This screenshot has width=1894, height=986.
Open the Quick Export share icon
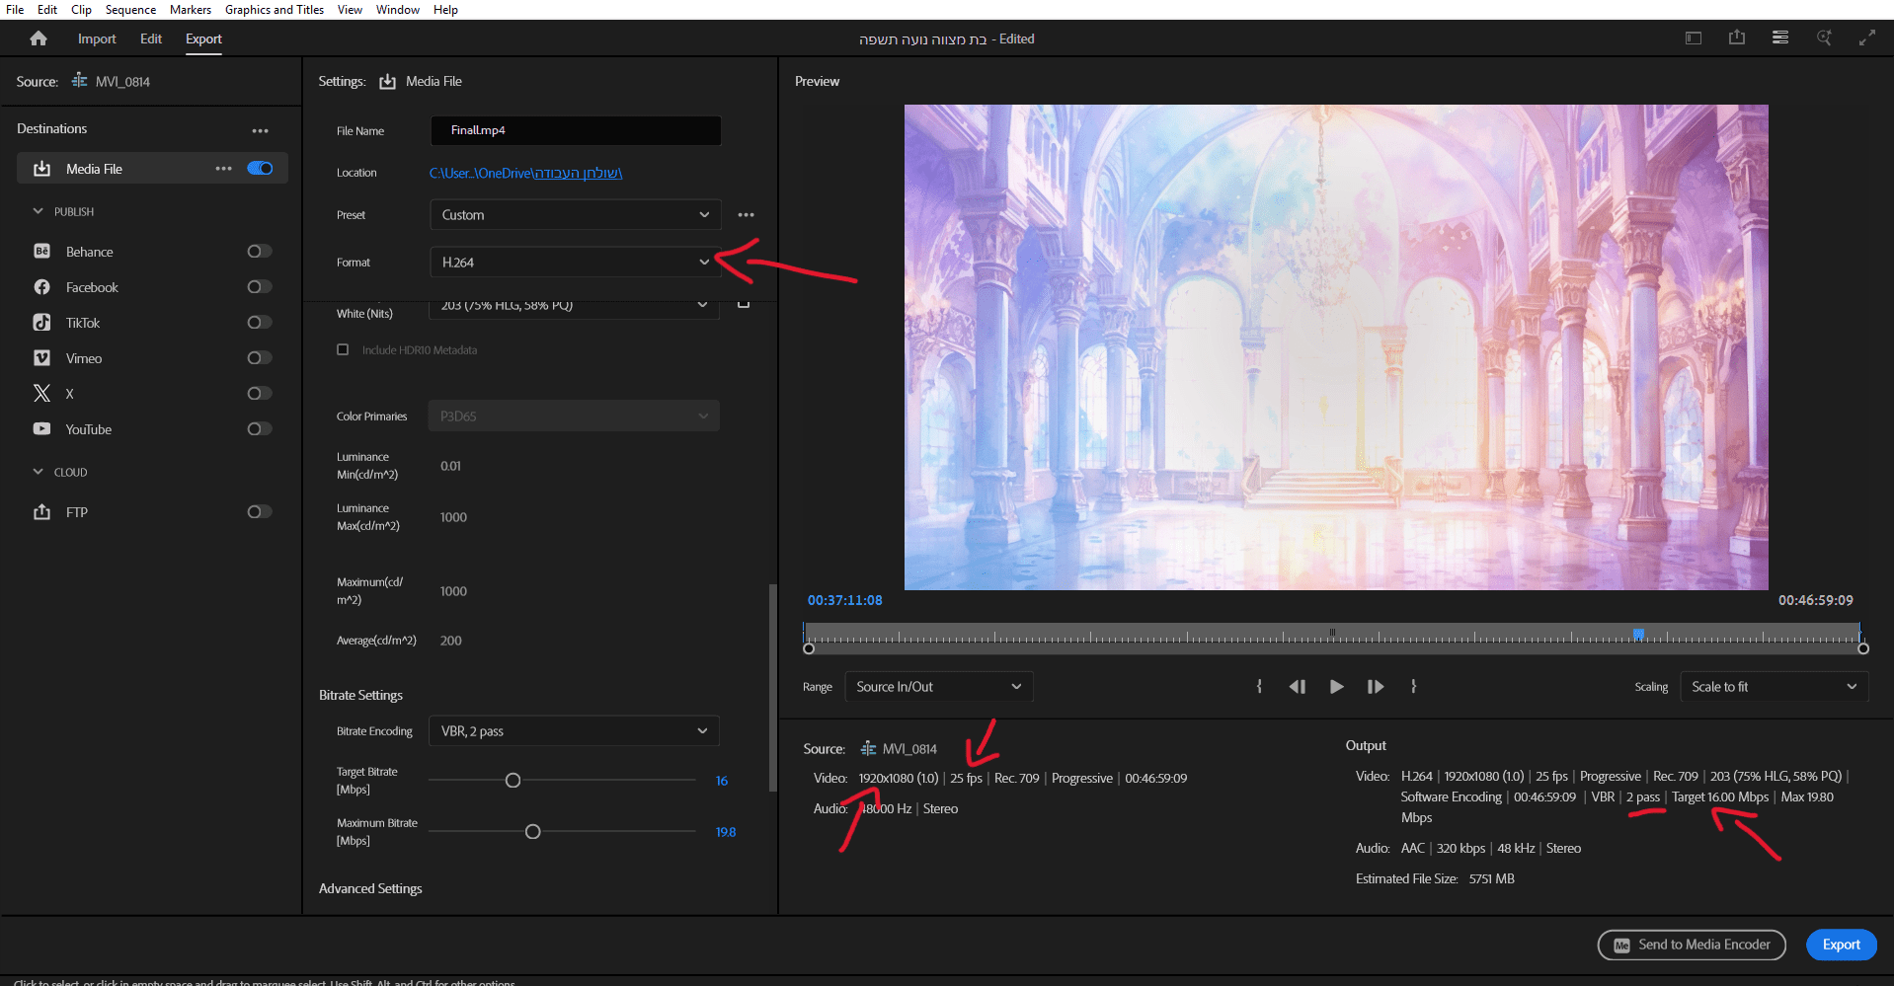1736,38
